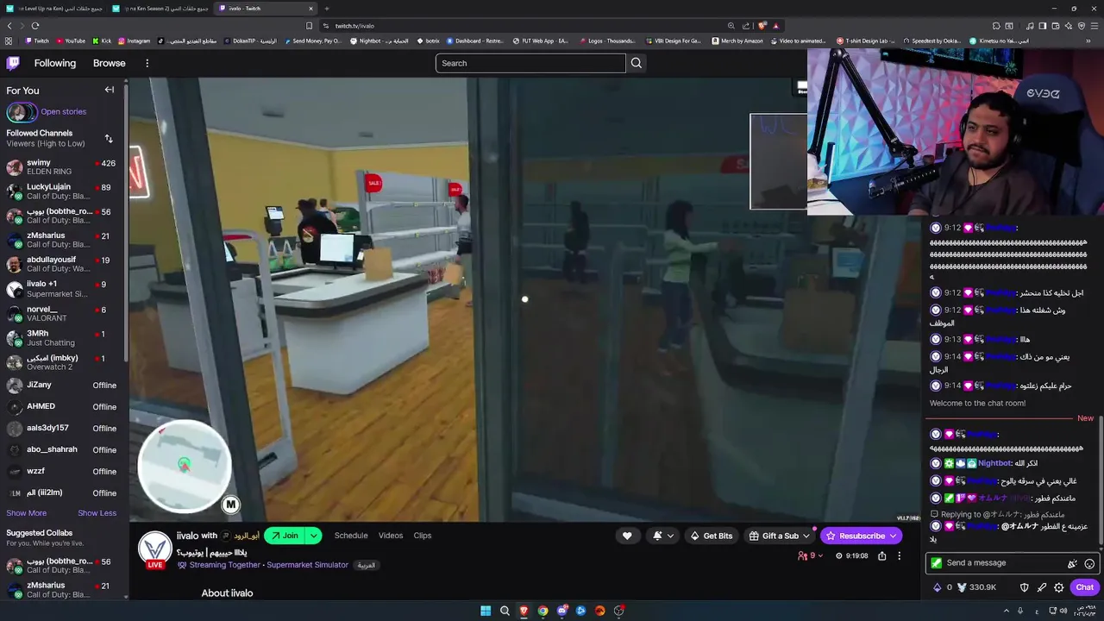This screenshot has height=621, width=1104.
Task: Click the purple Chat send button
Action: click(x=1084, y=587)
